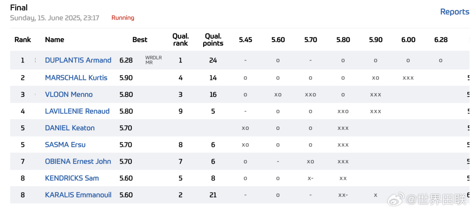
Task: Click the Best column header
Action: (140, 40)
